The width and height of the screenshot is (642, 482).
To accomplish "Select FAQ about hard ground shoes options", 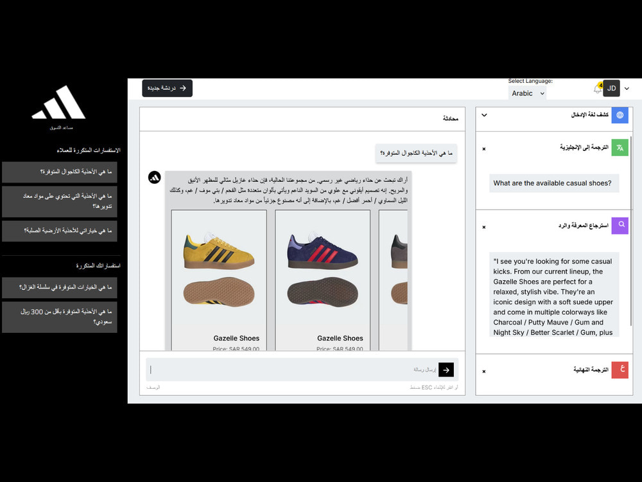I will 59,231.
